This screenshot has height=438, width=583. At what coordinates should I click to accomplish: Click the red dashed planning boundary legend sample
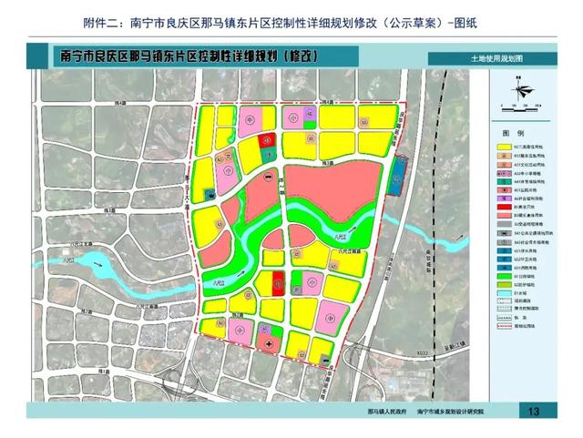tap(504, 326)
